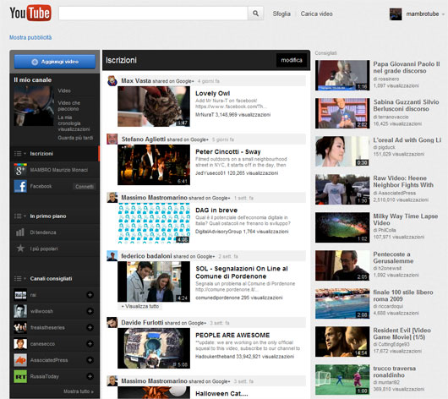This screenshot has width=448, height=399.
Task: Click the MrNuraT uploader name
Action: tap(205, 115)
